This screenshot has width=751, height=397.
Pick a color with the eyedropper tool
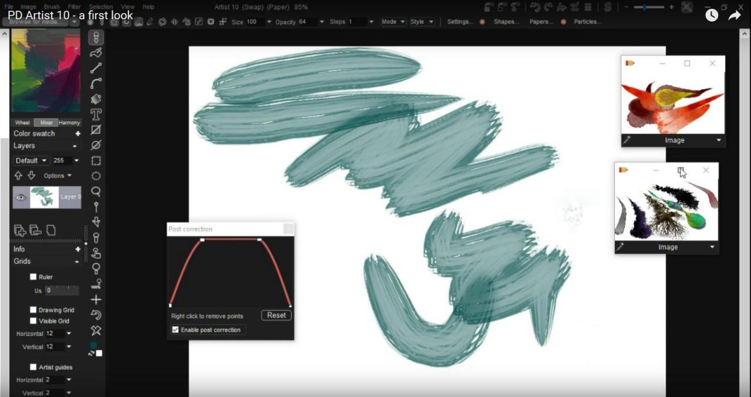(x=96, y=238)
